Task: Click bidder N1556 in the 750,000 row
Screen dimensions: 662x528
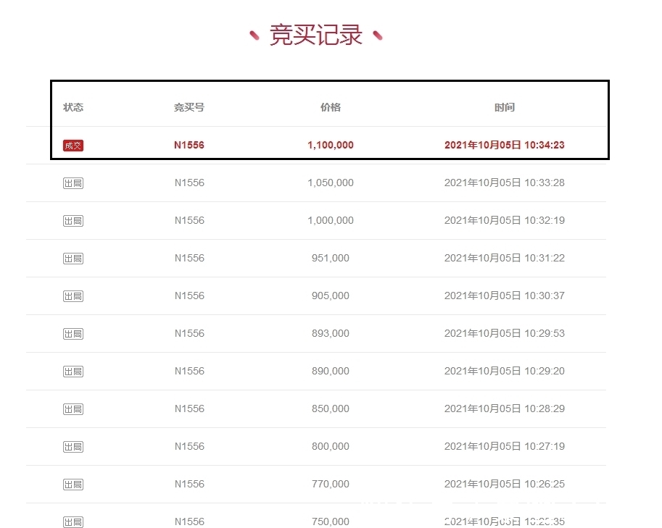Action: pos(189,521)
